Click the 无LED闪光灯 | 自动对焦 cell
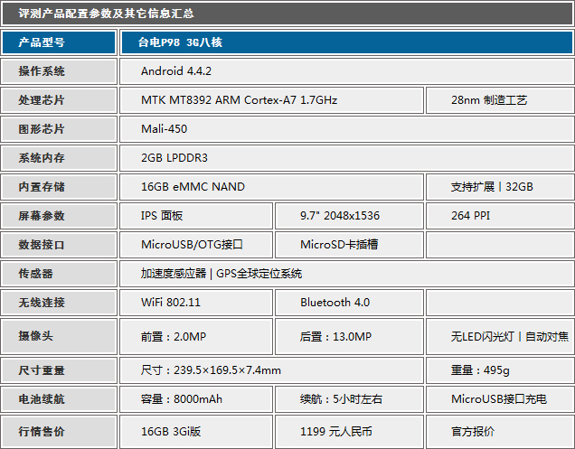 click(500, 336)
